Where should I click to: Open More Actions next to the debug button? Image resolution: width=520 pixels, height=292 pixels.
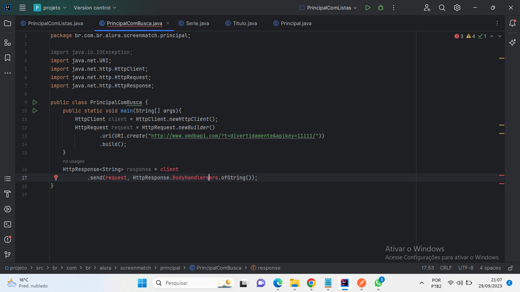point(393,8)
